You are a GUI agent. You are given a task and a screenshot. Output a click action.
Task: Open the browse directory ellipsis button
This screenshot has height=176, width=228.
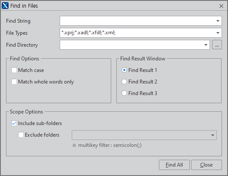[217, 45]
